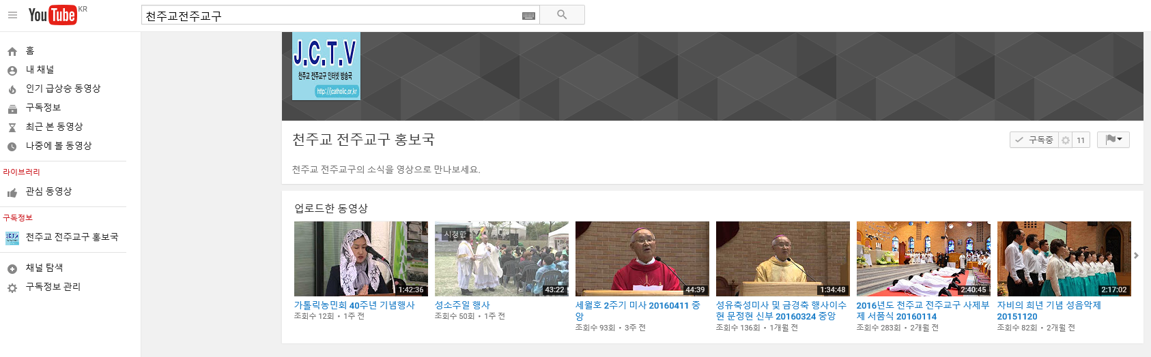
Task: Click the thumbs-up icon for liked videos
Action: (x=12, y=193)
